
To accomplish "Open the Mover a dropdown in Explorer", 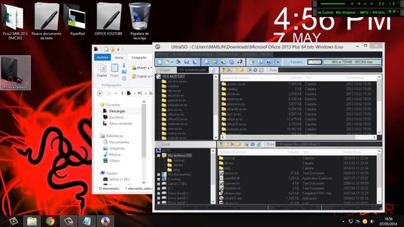I will click(141, 67).
